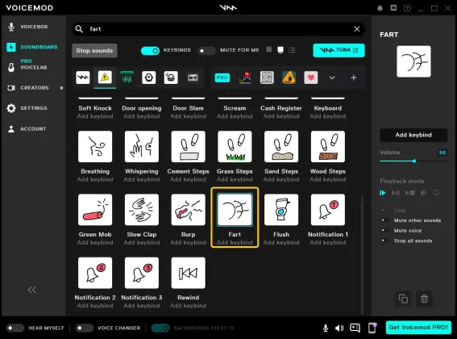The height and width of the screenshot is (339, 457).
Task: Collapse the sidebar with double chevron
Action: (31, 290)
